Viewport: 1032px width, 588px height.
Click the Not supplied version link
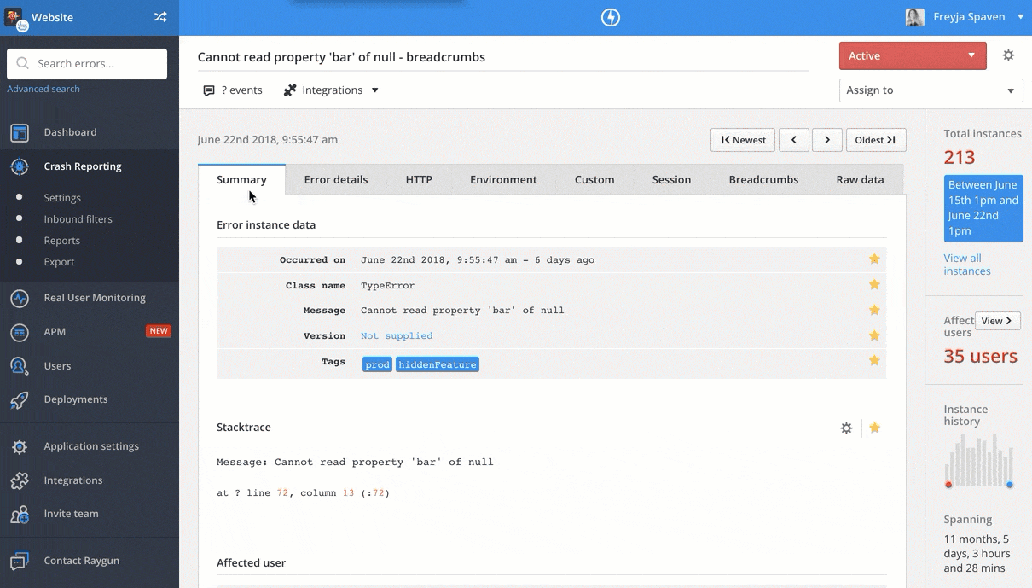[397, 336]
